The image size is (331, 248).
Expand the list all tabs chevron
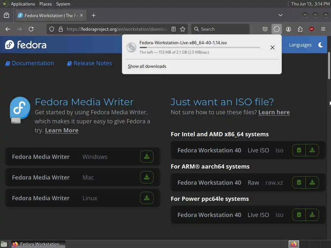(x=281, y=15)
